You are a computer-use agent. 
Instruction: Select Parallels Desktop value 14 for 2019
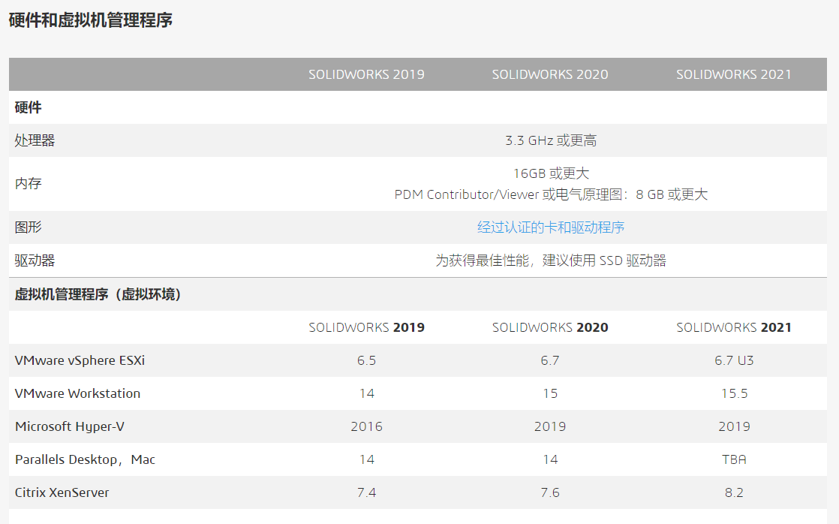pyautogui.click(x=366, y=459)
